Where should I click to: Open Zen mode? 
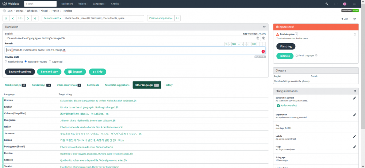[345, 19]
